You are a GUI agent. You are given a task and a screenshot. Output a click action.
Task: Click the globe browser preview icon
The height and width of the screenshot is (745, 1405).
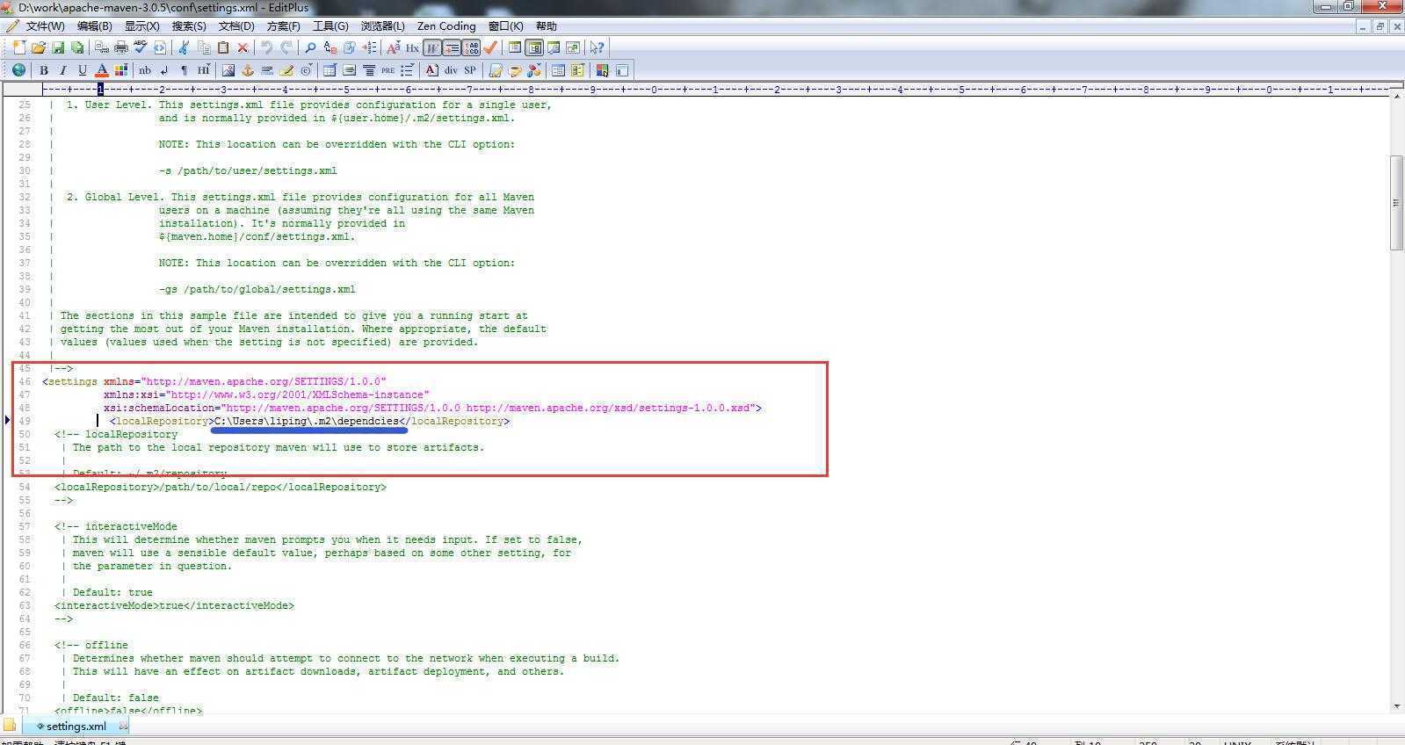click(x=18, y=70)
